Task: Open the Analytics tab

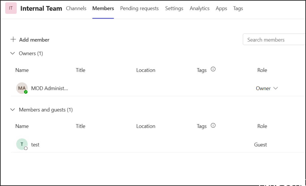Action: pyautogui.click(x=199, y=8)
